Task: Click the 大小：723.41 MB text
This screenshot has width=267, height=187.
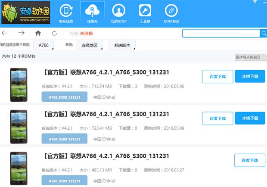Action: [96, 128]
